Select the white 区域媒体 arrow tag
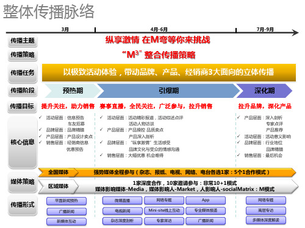The width and height of the screenshot is (305, 228). [59, 186]
